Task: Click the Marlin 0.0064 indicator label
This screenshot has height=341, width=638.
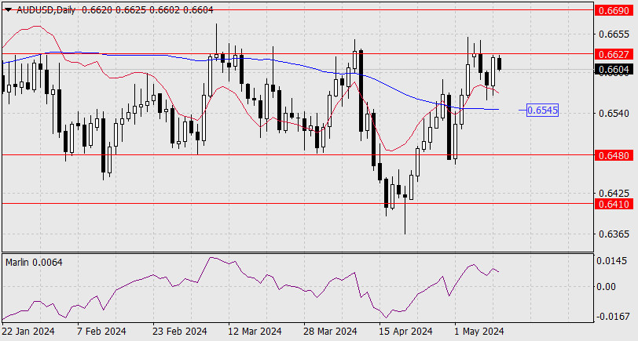Action: (x=35, y=263)
